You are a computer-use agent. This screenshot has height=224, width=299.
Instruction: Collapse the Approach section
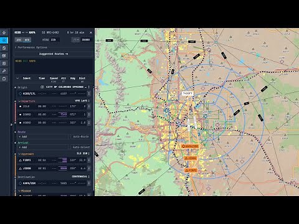tap(19, 154)
